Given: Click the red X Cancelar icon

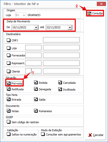Looking at the screenshot, I should (x=90, y=135).
